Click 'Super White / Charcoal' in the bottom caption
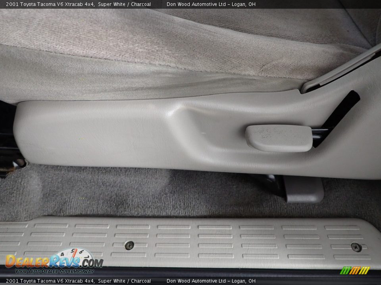Screen dimensions: 381x285 coord(124,281)
